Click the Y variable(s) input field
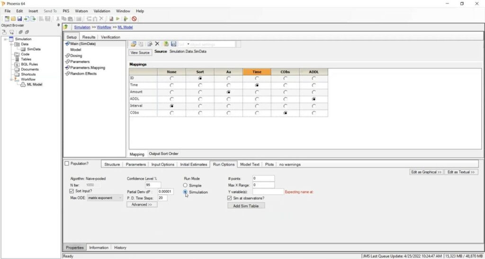 click(268, 192)
